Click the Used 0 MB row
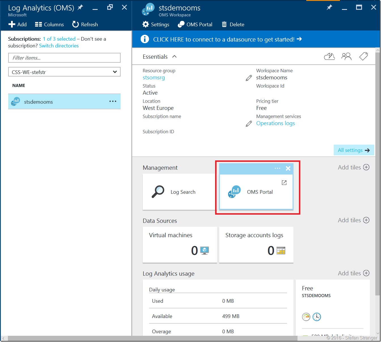Screen dimensions: 381x342 tap(218, 301)
